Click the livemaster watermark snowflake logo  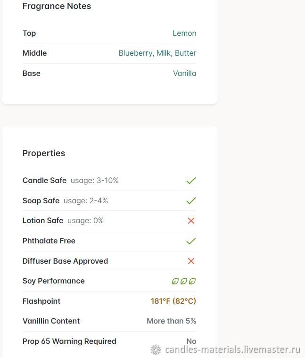tap(156, 350)
